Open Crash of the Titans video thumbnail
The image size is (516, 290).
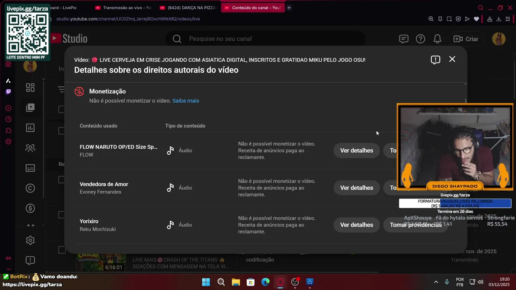[x=101, y=262]
